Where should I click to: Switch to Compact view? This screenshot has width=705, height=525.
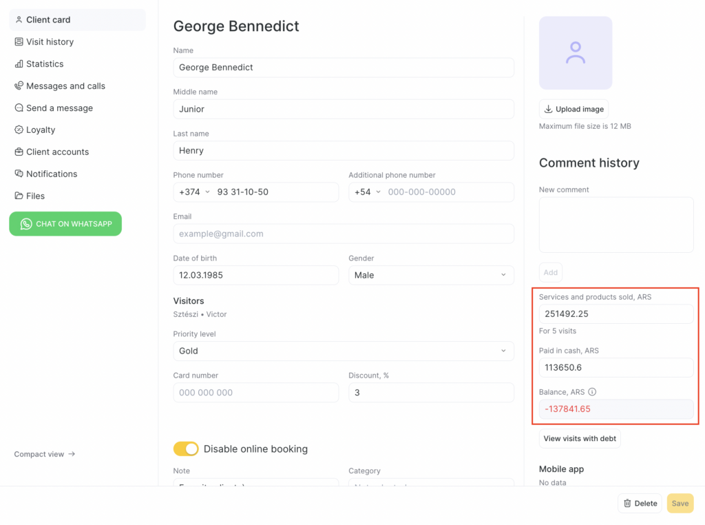pos(45,455)
